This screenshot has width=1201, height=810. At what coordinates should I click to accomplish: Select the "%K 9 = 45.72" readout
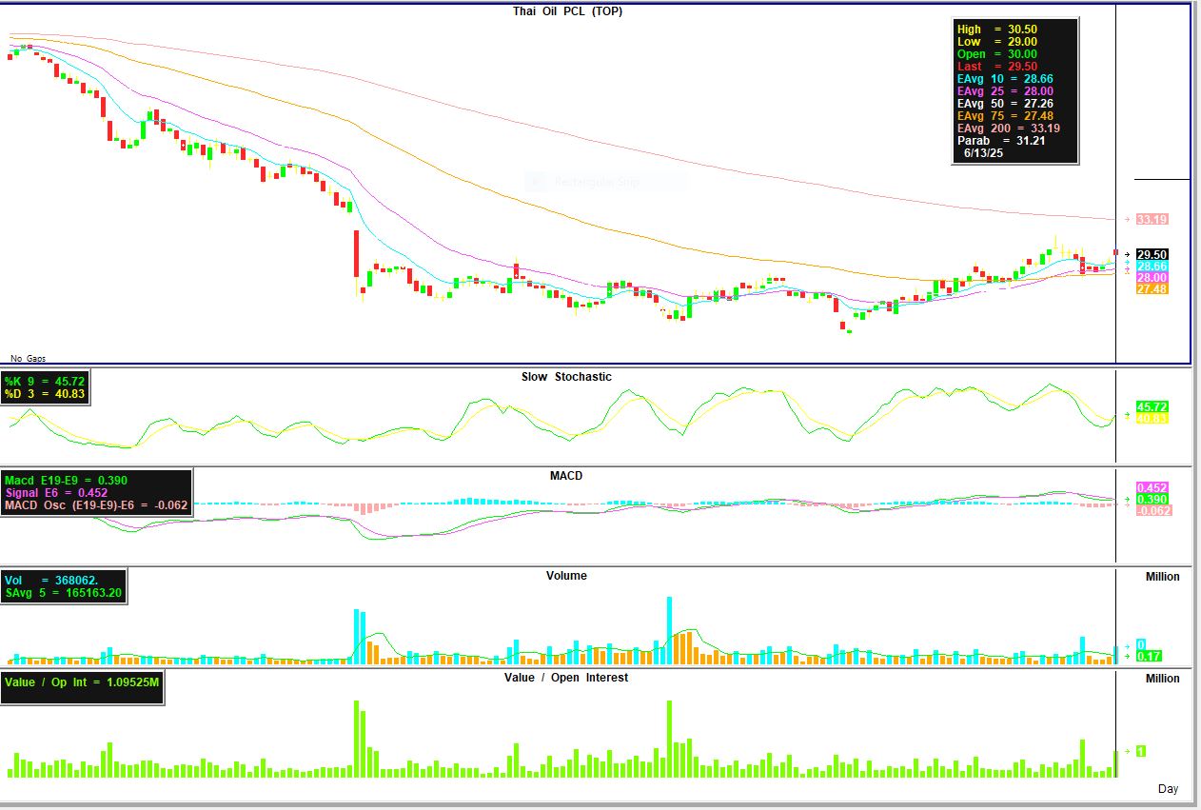44,382
